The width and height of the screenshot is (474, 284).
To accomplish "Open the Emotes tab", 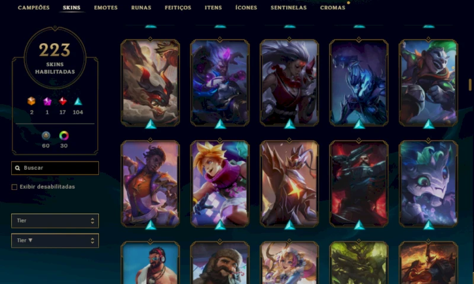I will (x=106, y=8).
